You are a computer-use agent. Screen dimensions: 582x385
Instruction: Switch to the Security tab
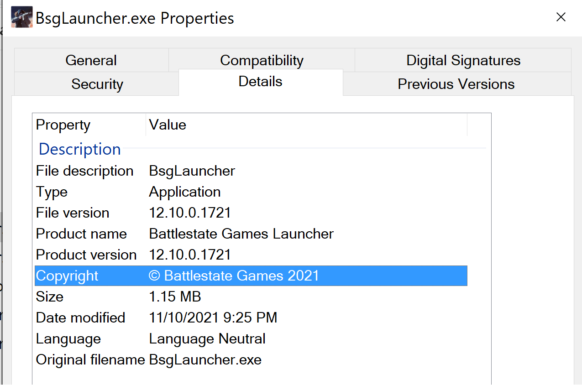click(97, 84)
